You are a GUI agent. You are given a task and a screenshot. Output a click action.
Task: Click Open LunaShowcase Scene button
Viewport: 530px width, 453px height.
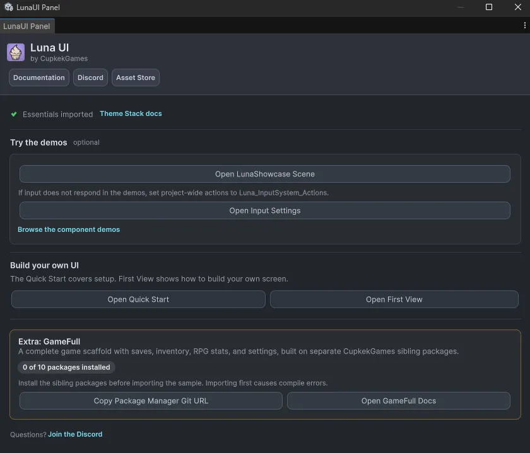(264, 174)
